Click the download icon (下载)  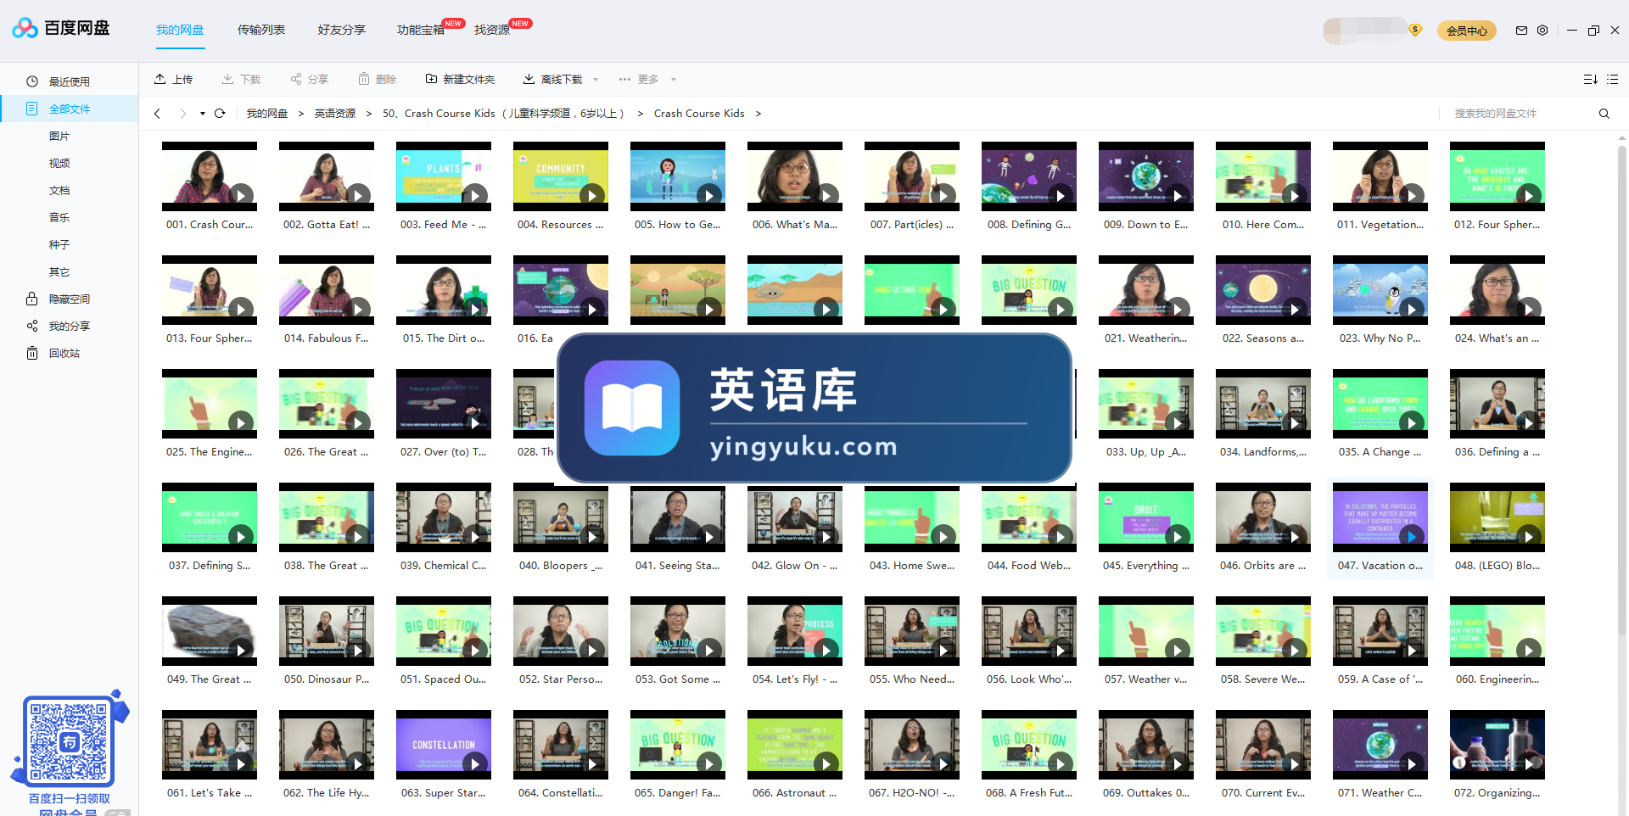(227, 79)
